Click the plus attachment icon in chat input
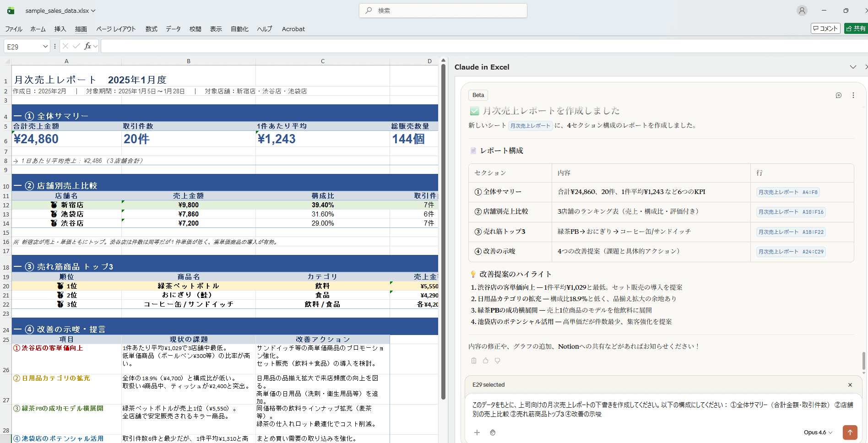The image size is (868, 443). (477, 432)
